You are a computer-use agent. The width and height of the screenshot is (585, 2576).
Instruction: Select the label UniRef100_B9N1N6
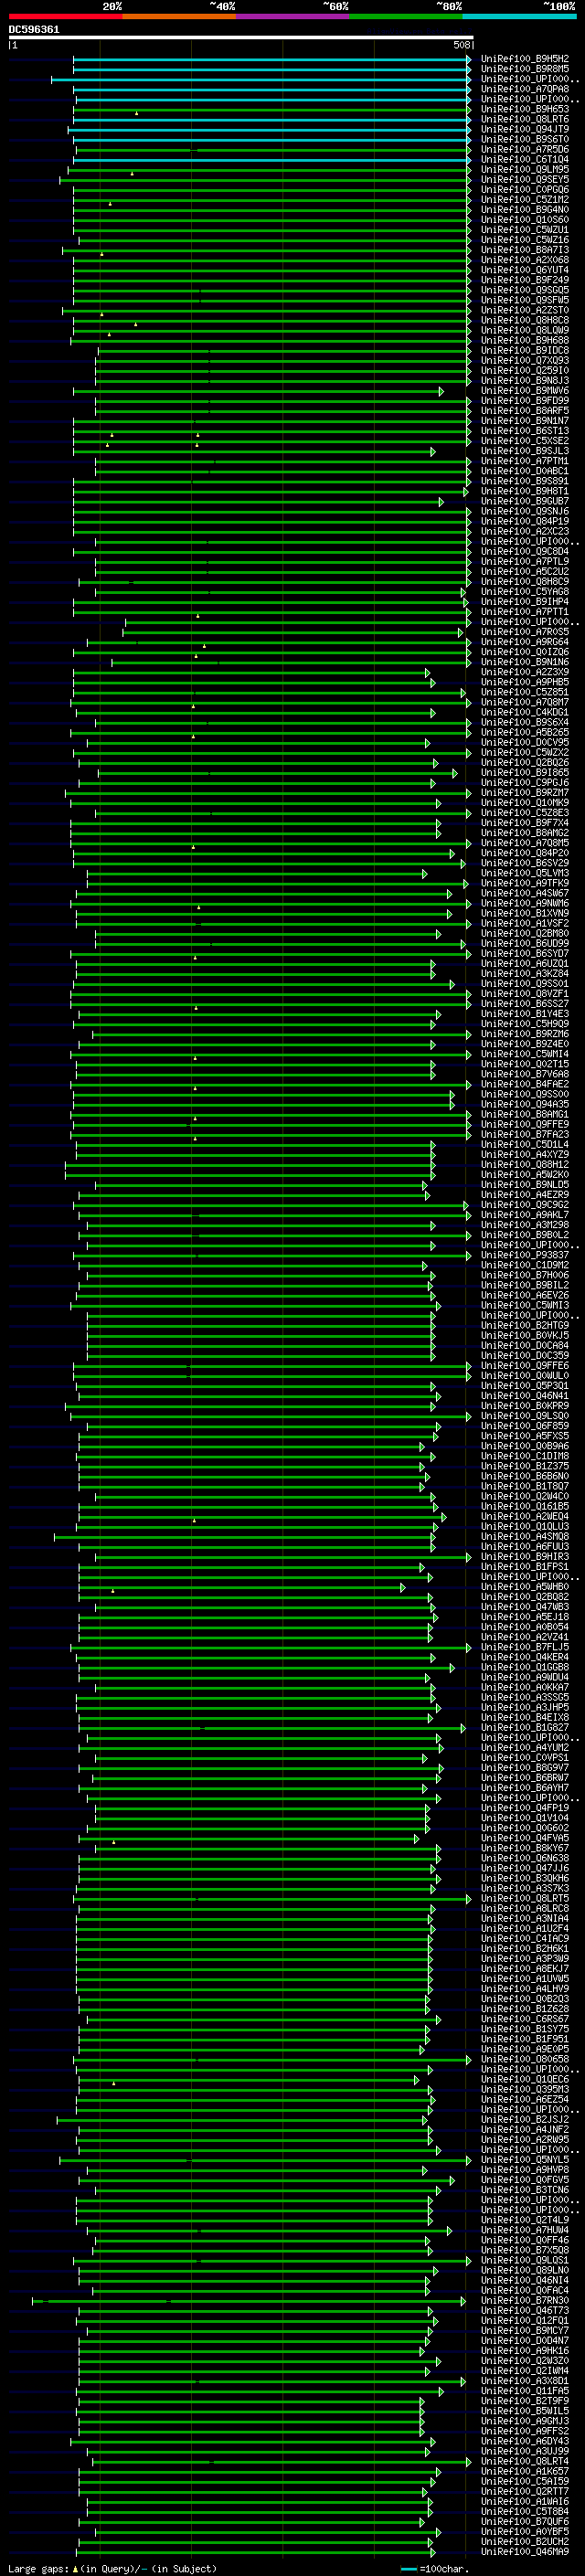[525, 662]
